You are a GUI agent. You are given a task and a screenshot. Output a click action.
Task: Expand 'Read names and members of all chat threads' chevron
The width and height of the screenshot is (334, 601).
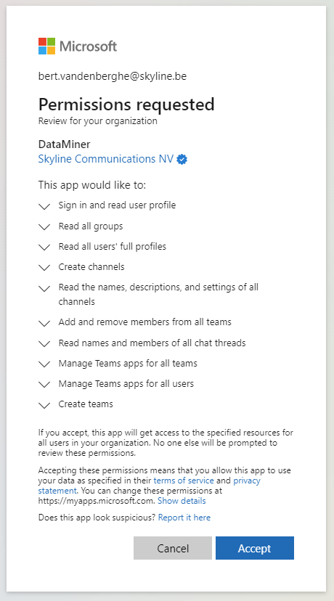click(44, 344)
